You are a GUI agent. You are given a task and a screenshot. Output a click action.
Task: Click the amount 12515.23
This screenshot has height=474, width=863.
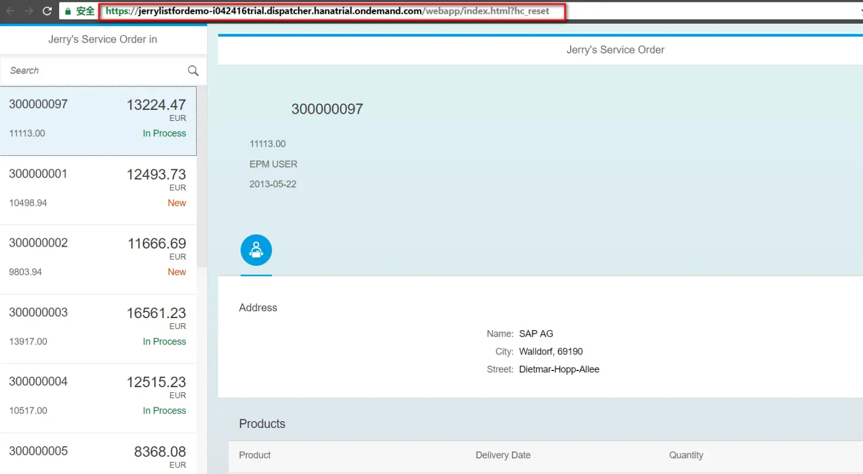156,382
